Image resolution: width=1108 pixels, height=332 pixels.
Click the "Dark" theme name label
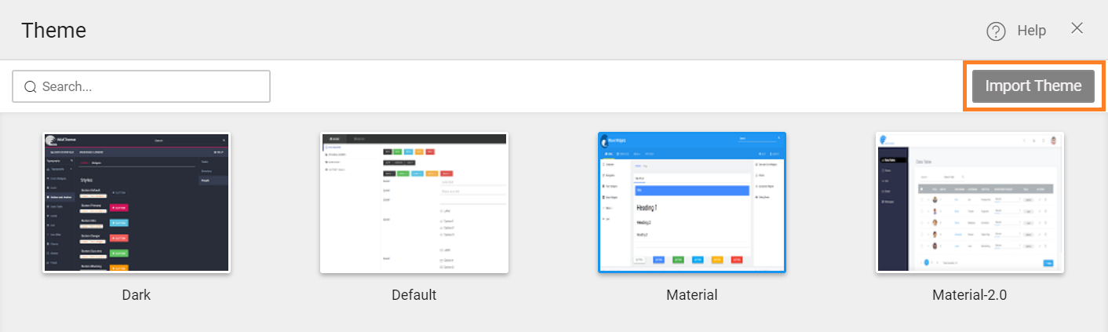click(137, 296)
